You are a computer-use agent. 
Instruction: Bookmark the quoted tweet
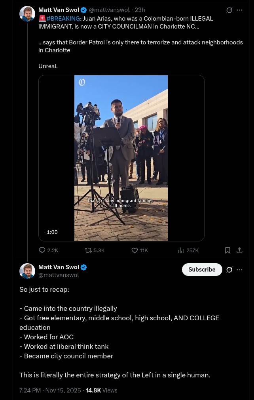coord(227,250)
